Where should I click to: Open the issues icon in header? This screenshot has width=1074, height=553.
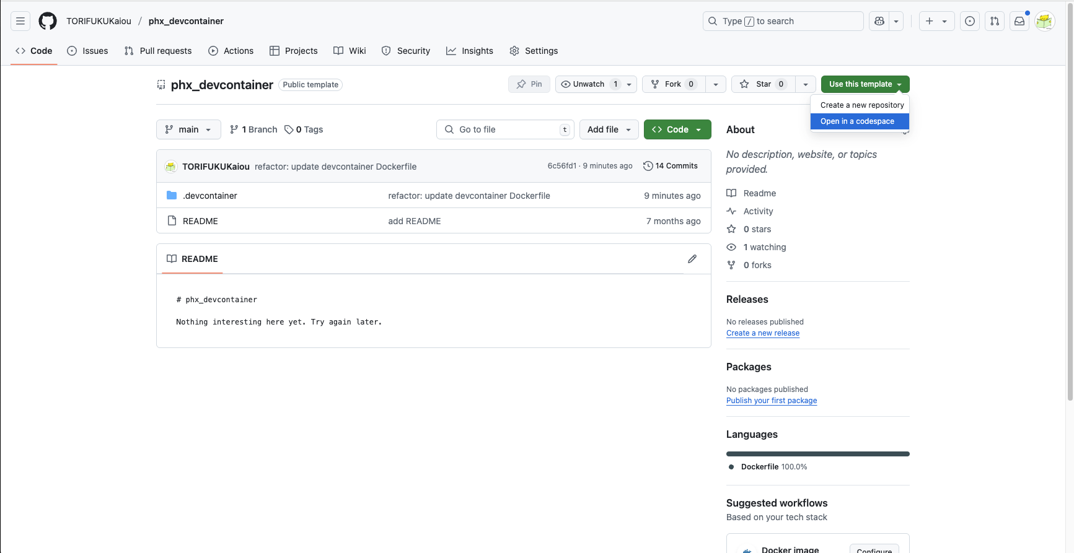click(x=970, y=21)
